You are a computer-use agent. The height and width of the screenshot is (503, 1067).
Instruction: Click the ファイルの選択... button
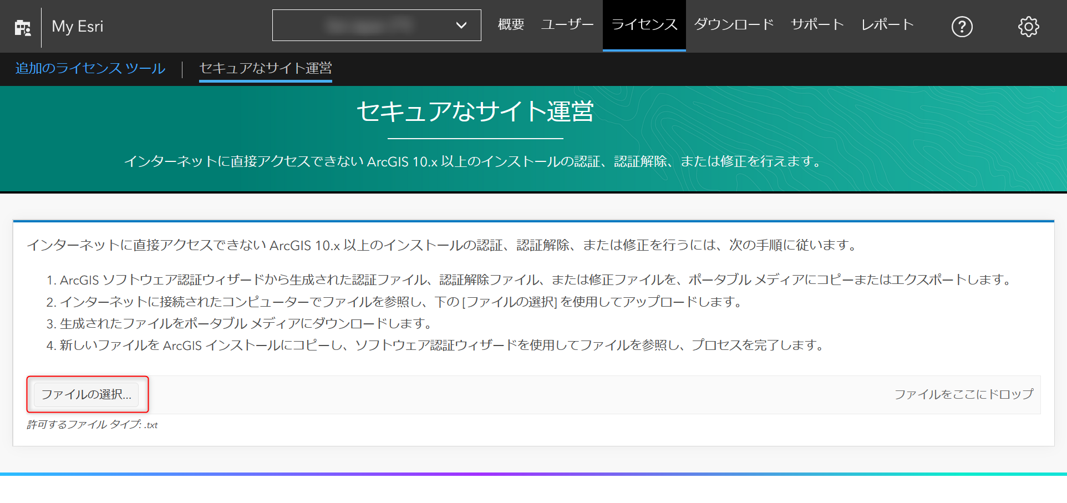pos(87,394)
